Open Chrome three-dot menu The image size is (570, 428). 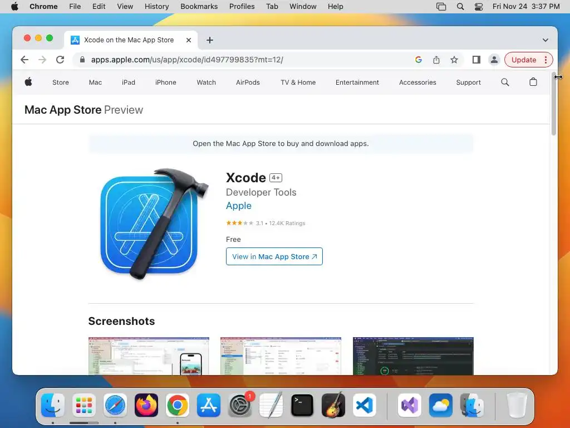pos(546,60)
